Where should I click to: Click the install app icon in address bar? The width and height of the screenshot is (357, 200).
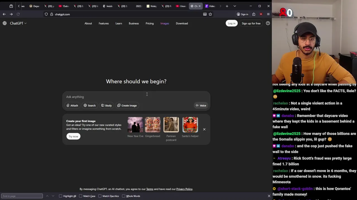coord(205,14)
